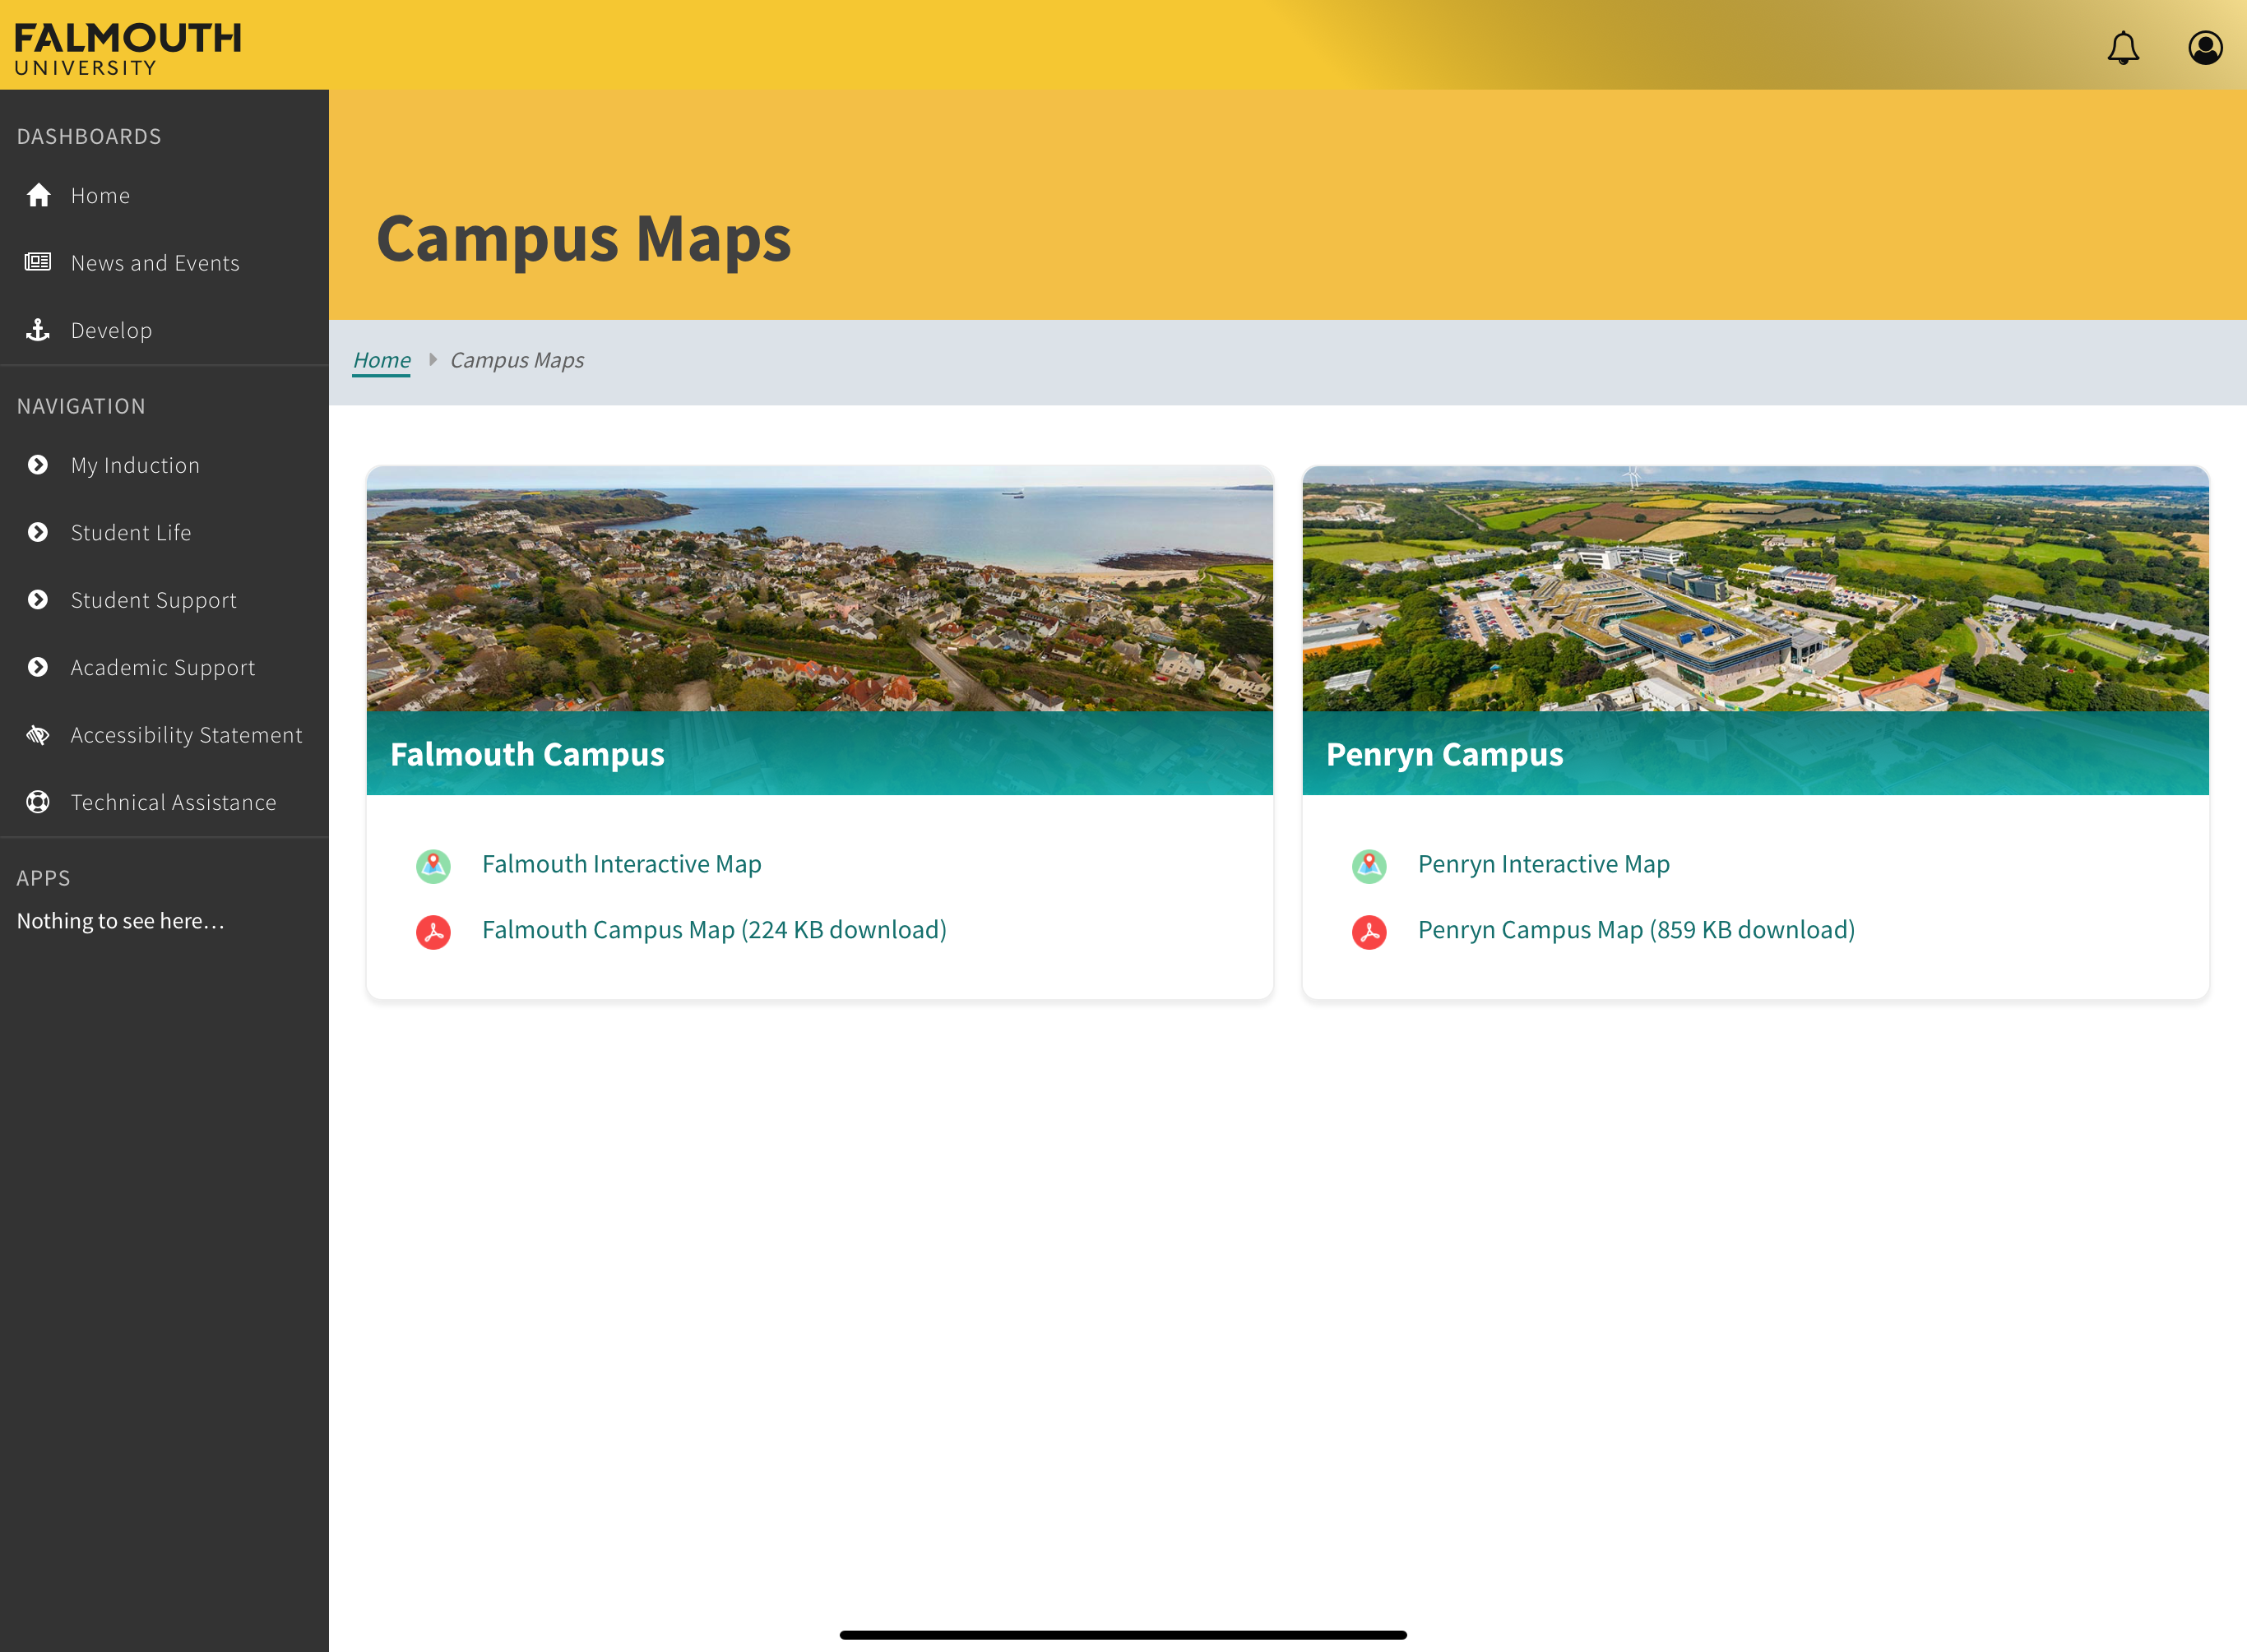This screenshot has height=1652, width=2247.
Task: Open the notifications bell icon
Action: (2122, 47)
